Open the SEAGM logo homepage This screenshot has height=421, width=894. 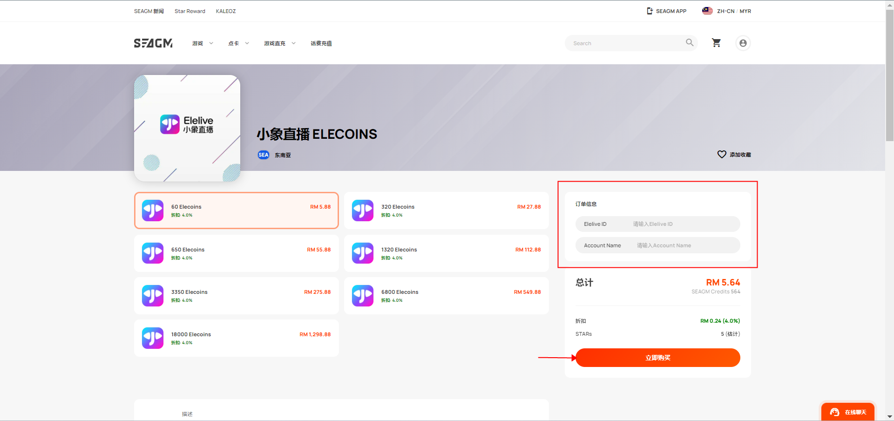(153, 43)
